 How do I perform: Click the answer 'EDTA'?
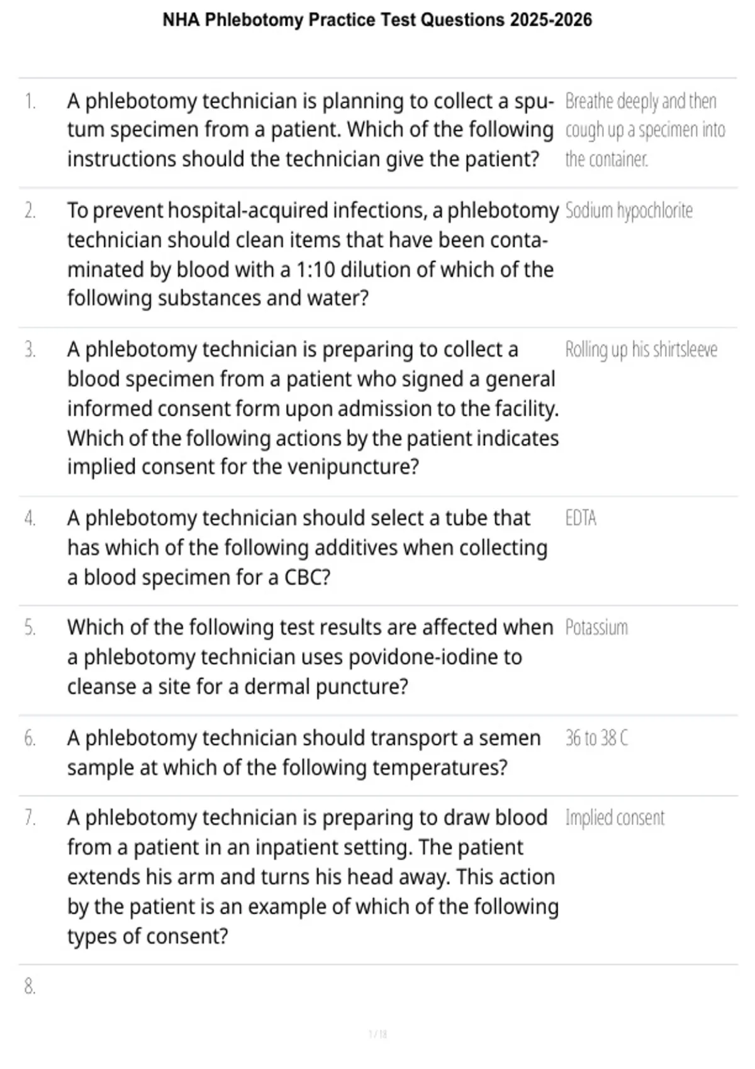click(x=581, y=518)
